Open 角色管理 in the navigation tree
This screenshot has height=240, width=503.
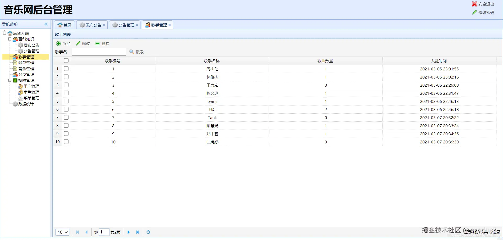coord(31,92)
